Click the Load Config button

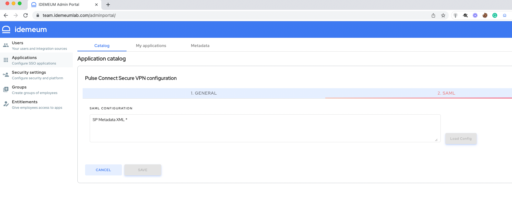461,139
